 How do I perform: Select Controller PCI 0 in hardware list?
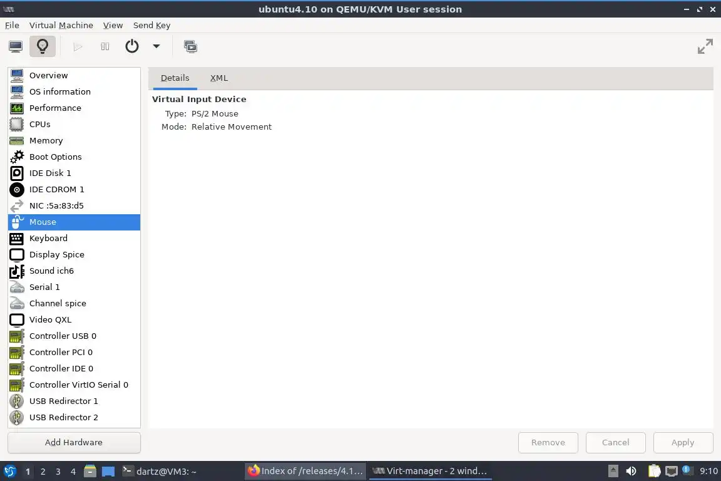pyautogui.click(x=74, y=353)
